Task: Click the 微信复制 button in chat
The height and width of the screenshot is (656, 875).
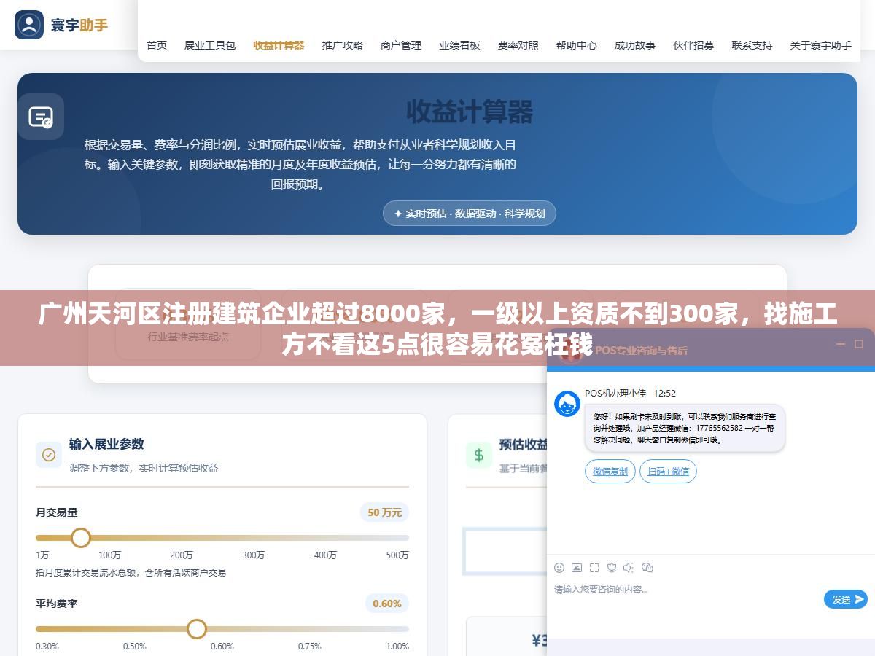Action: click(x=610, y=472)
